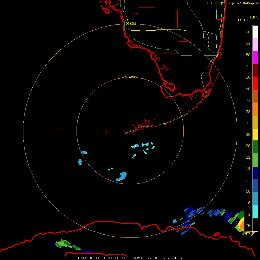Click the 2 legend value
The width and height of the screenshot is (260, 260).
coord(249,214)
